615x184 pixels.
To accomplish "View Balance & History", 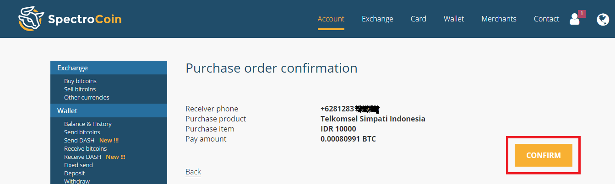I will point(87,124).
